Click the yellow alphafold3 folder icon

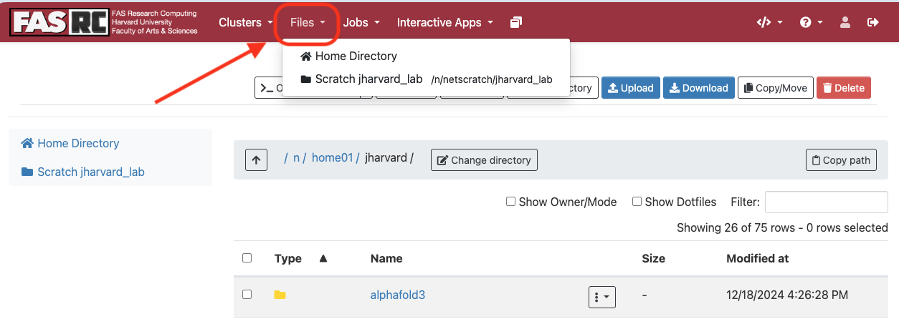(280, 295)
